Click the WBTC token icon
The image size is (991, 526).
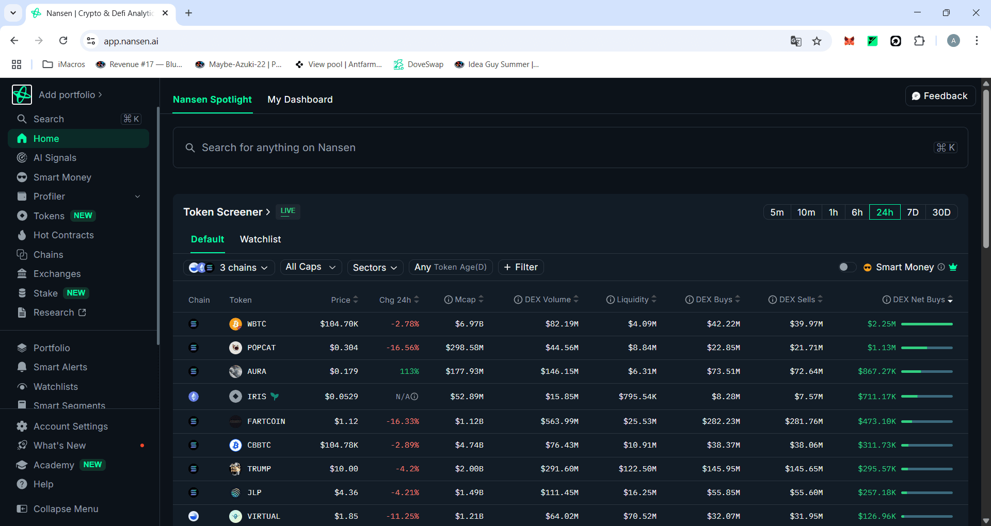(235, 324)
